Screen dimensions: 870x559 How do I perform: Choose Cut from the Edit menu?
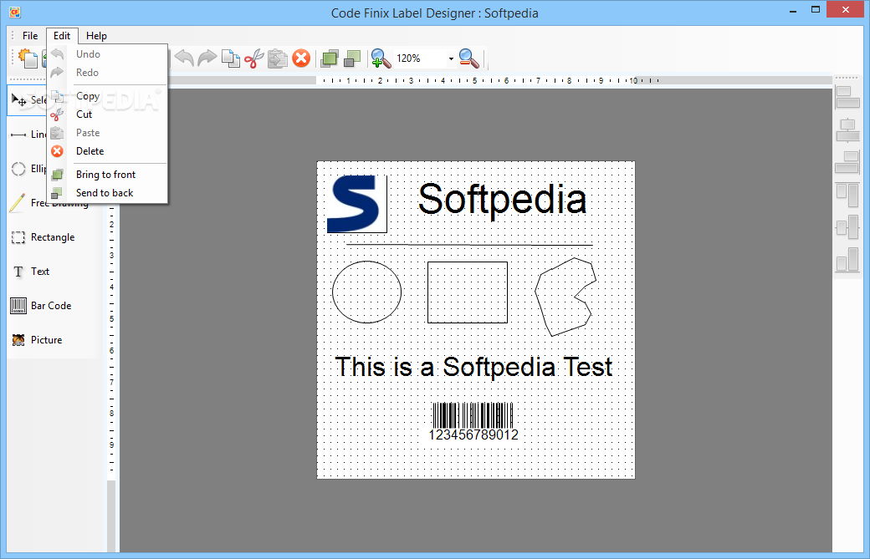(107, 114)
